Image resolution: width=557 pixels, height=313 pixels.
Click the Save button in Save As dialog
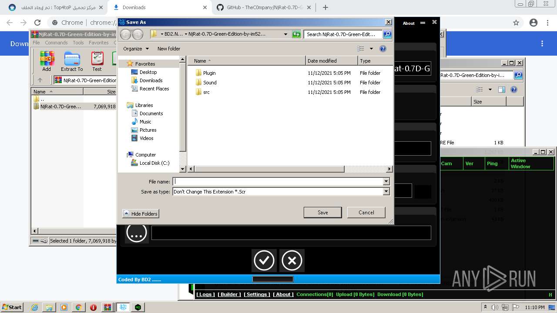tap(322, 213)
